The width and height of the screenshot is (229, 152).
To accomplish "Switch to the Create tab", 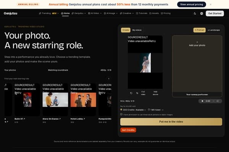I will [126, 30].
